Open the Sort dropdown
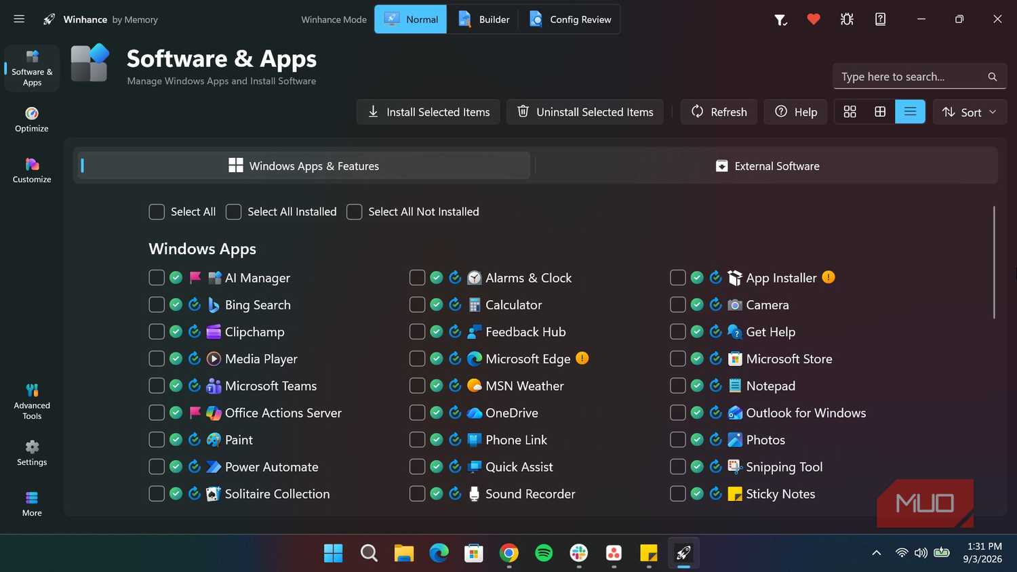The height and width of the screenshot is (572, 1017). tap(970, 112)
